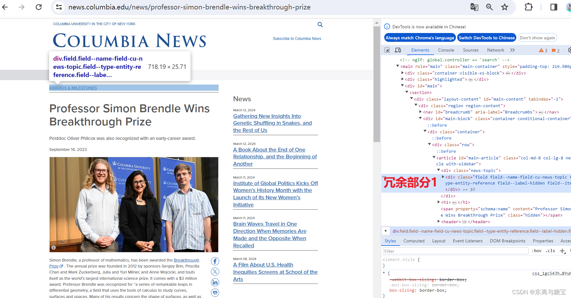Toggle DevTools device toolbar icon
Image resolution: width=571 pixels, height=298 pixels.
[398, 50]
